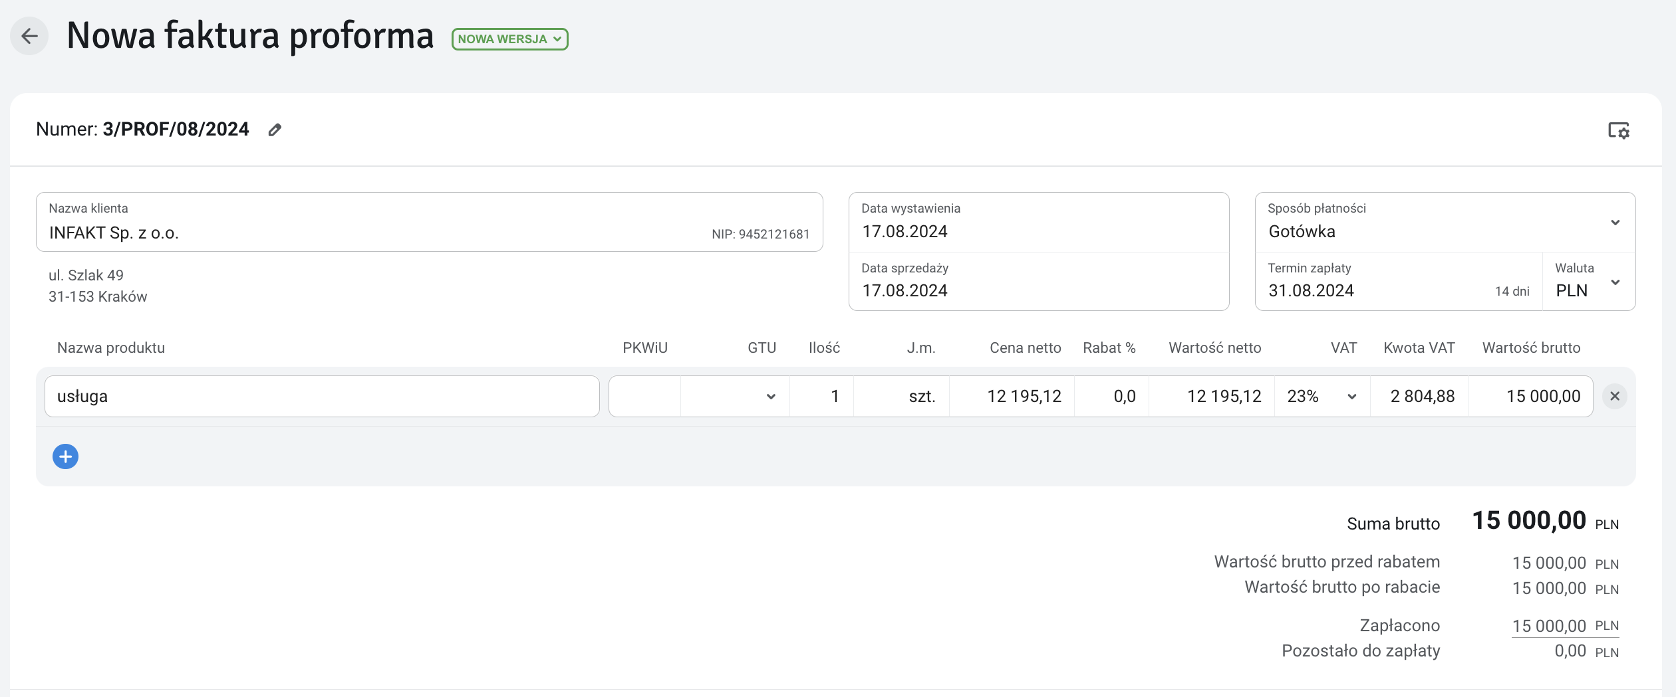Click the Suma brutto total 15 000,00

1529,520
